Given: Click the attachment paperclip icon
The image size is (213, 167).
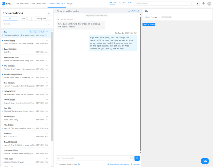Looking at the screenshot, I should (x=58, y=158).
